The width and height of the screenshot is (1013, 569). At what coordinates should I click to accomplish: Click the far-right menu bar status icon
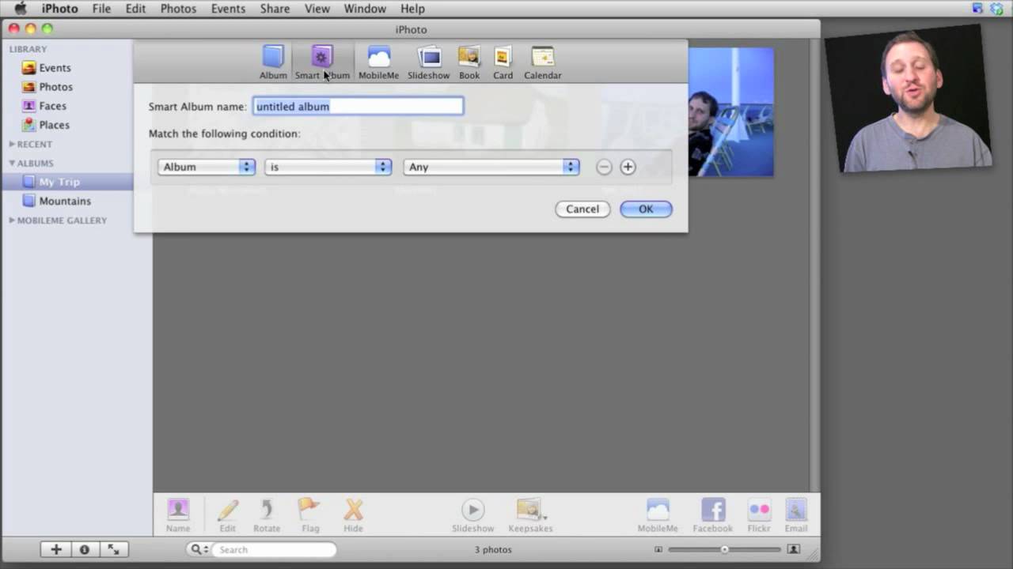coord(996,9)
